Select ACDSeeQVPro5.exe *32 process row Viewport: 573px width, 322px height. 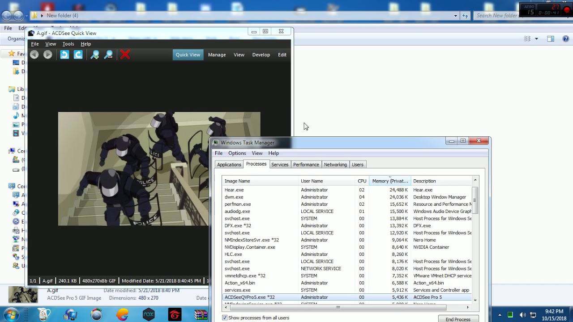click(347, 297)
